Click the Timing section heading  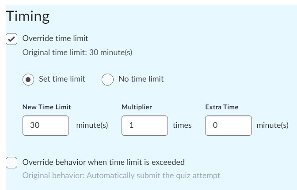click(x=27, y=17)
